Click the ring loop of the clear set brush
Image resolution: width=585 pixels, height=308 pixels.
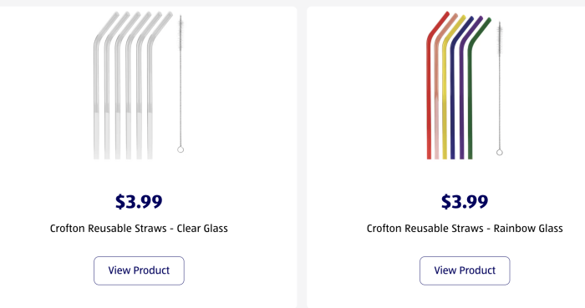point(181,149)
